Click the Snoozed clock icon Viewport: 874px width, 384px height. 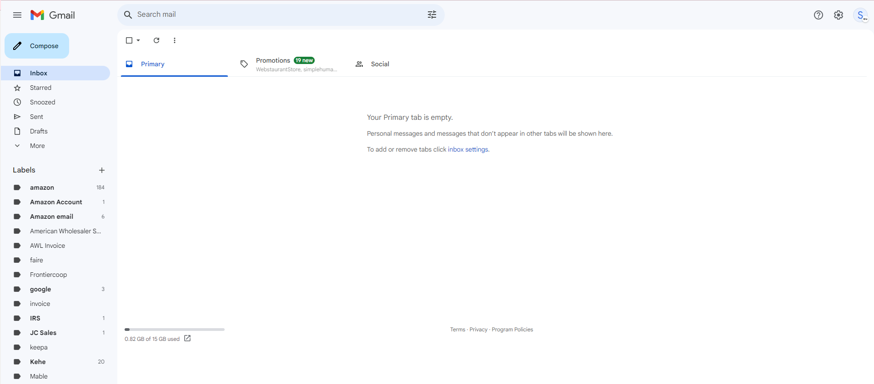point(17,102)
